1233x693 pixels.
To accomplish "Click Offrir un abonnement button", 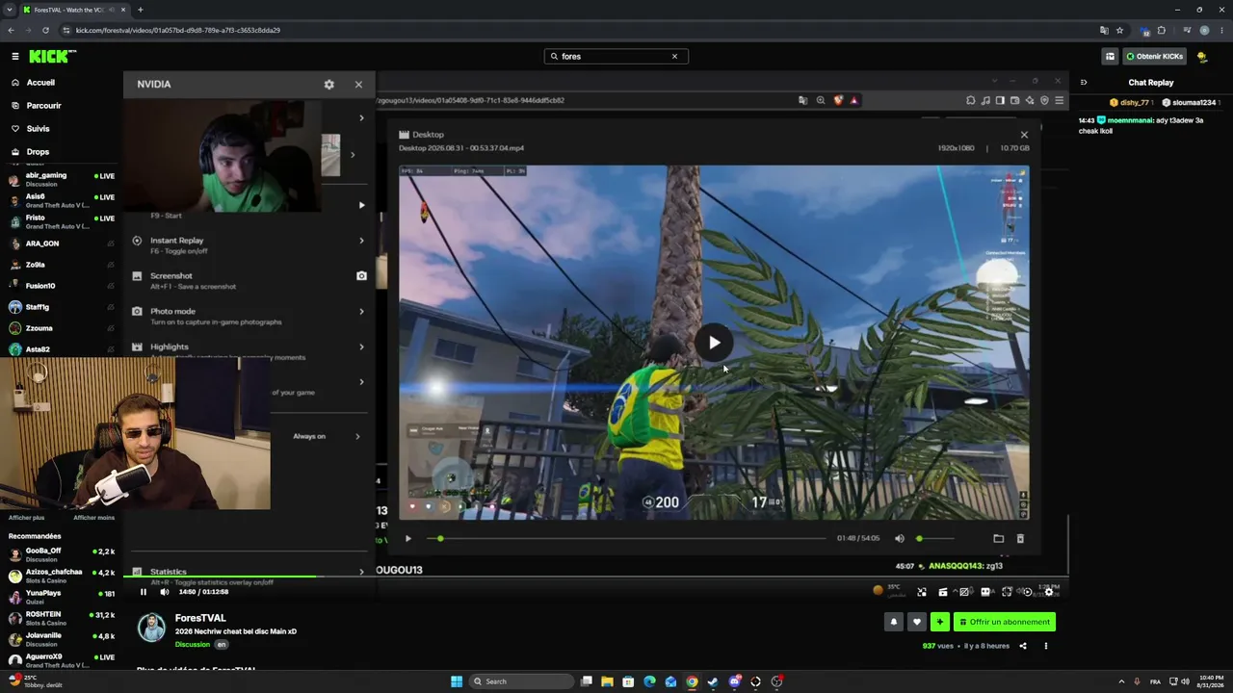I will coord(1004,622).
